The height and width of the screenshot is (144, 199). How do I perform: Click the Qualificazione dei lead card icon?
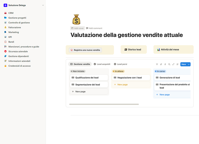click(x=73, y=78)
